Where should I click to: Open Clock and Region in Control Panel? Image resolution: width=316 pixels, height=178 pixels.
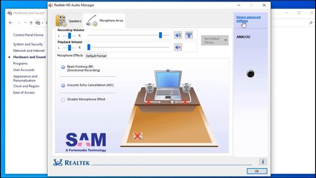[x=26, y=86]
